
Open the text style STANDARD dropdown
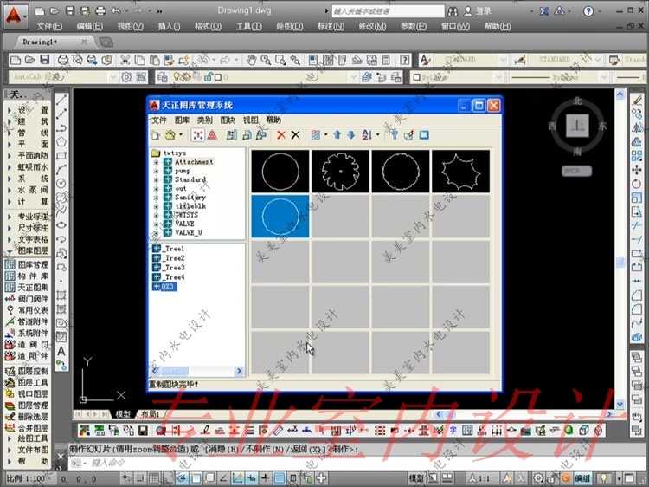(x=503, y=60)
